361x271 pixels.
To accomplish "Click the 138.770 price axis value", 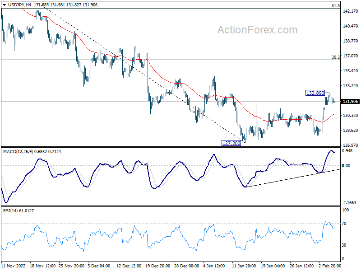I will [351, 41].
